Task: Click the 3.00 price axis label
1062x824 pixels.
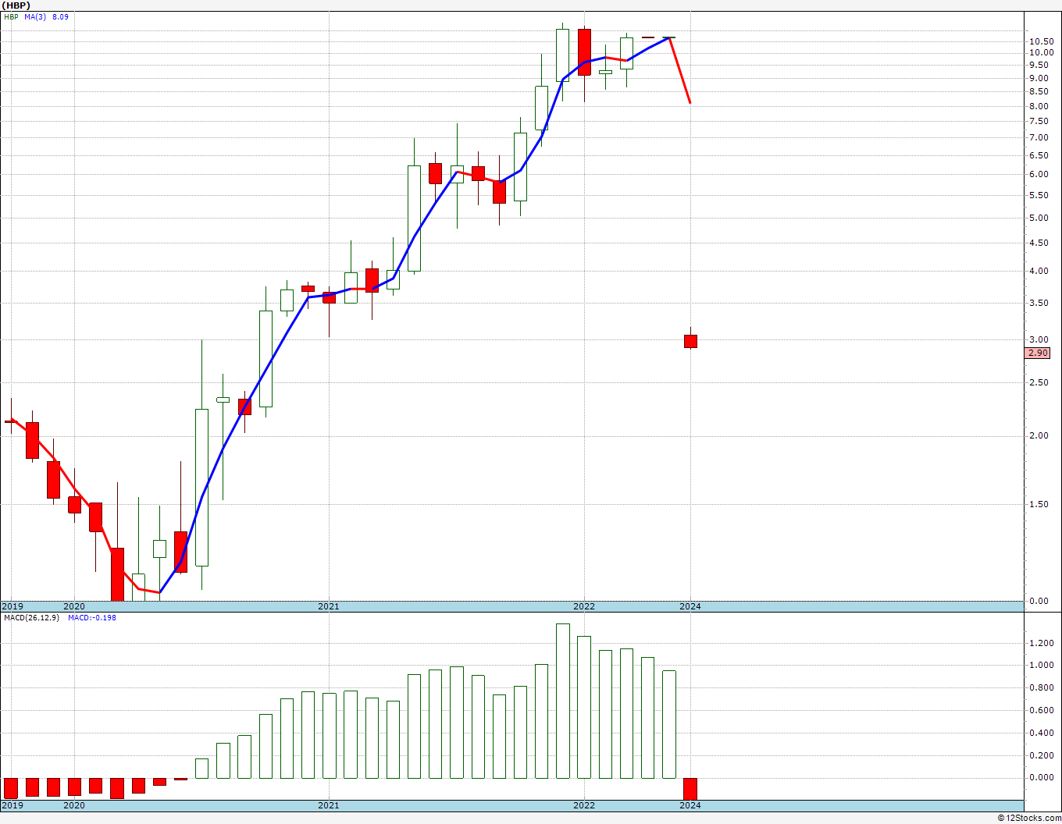Action: (x=1039, y=340)
